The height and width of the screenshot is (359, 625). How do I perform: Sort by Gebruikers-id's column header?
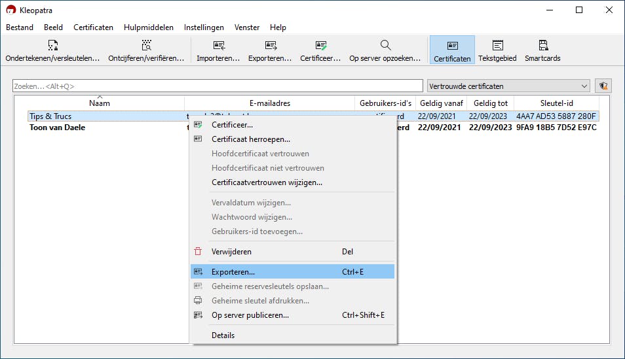coord(385,103)
